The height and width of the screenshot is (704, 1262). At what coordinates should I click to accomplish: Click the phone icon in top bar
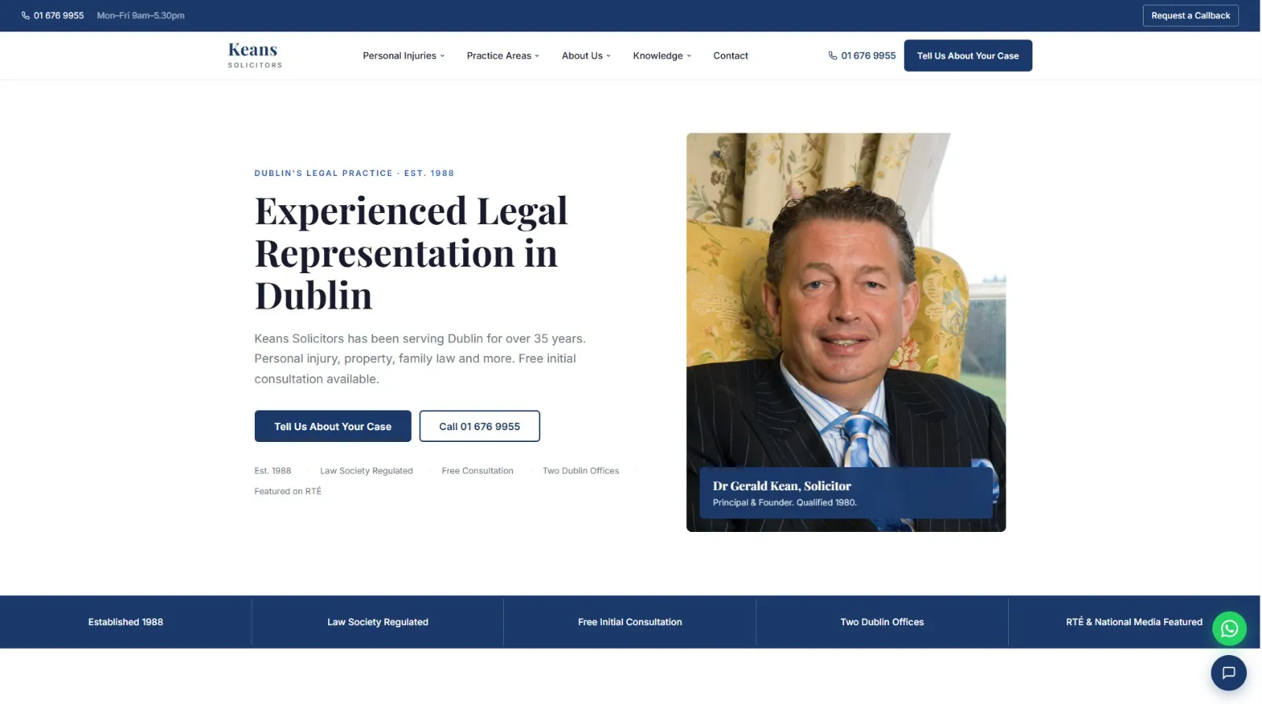point(25,16)
